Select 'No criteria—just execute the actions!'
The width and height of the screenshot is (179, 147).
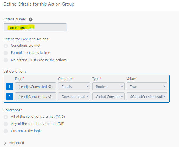(x=6, y=60)
